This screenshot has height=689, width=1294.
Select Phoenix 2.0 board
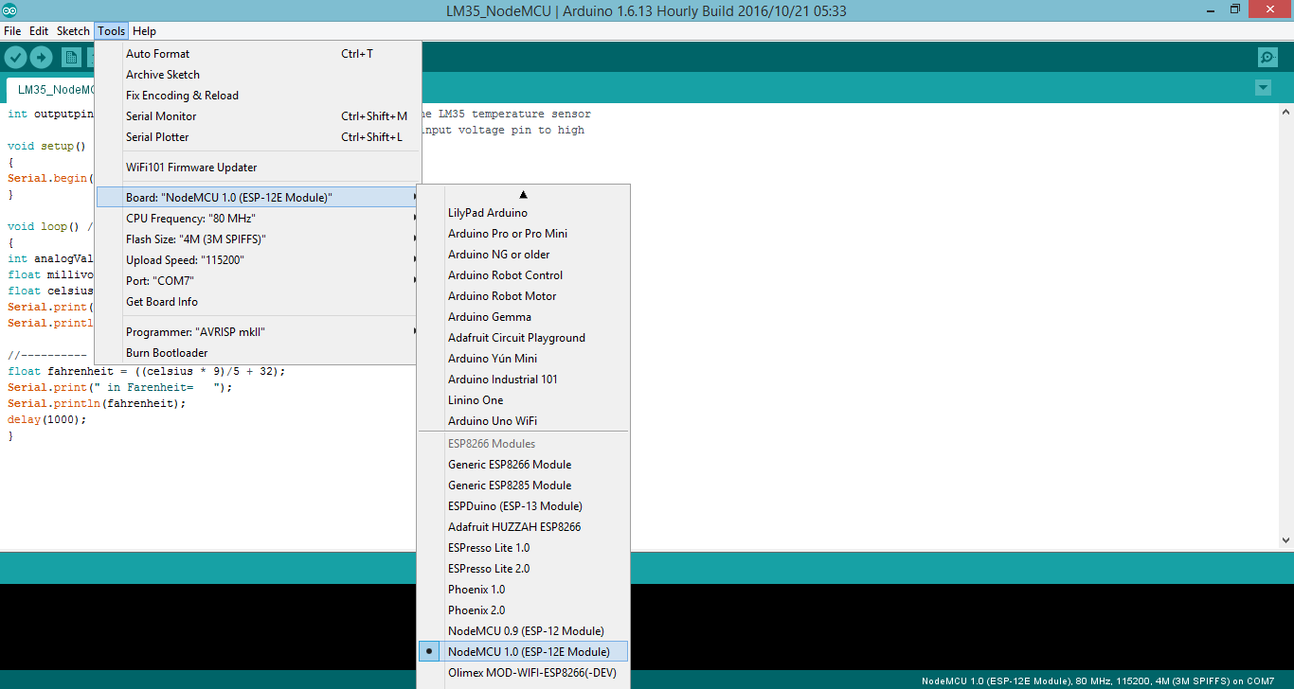click(x=523, y=610)
